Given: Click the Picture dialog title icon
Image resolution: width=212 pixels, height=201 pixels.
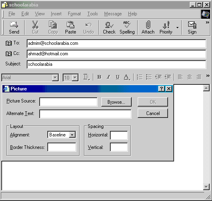Looking at the screenshot, I should click(x=6, y=89).
